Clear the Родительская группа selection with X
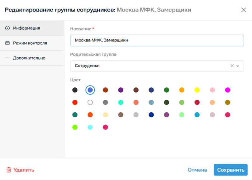The image size is (252, 180). click(x=232, y=66)
